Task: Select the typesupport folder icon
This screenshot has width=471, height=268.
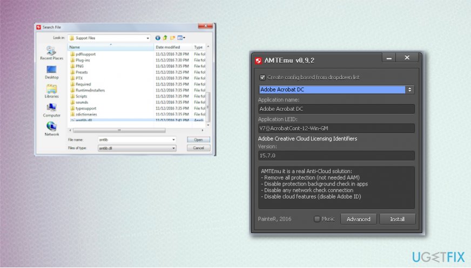Action: tap(72, 108)
